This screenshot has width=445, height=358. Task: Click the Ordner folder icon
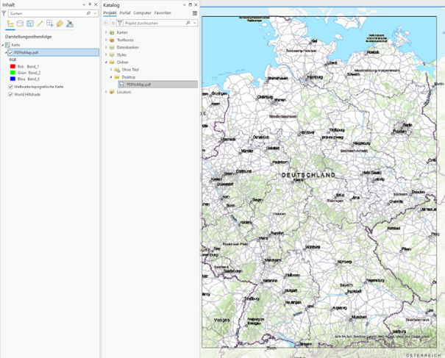pos(112,62)
